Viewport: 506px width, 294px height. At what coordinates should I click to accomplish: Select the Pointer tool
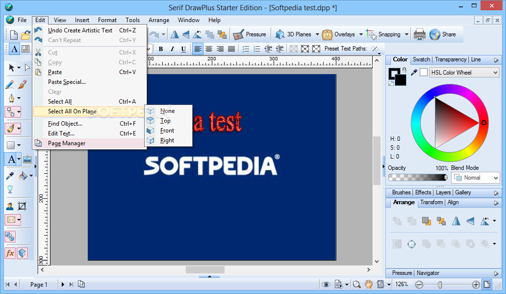pyautogui.click(x=12, y=68)
